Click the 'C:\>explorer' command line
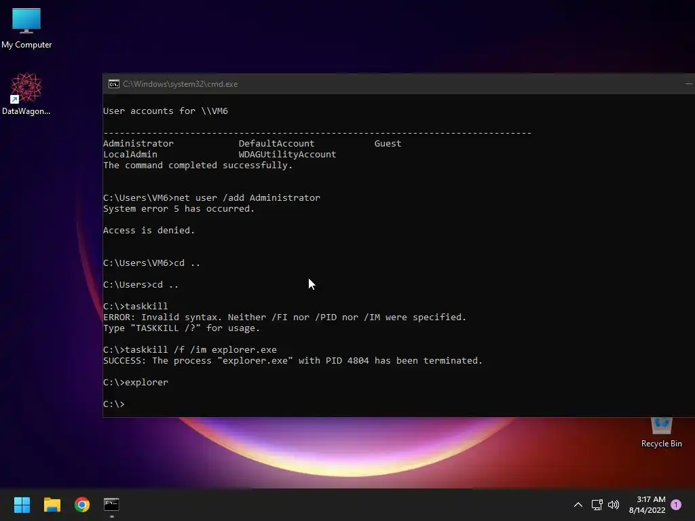 (136, 383)
